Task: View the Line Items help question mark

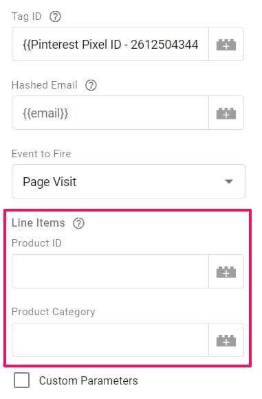Action: (78, 223)
